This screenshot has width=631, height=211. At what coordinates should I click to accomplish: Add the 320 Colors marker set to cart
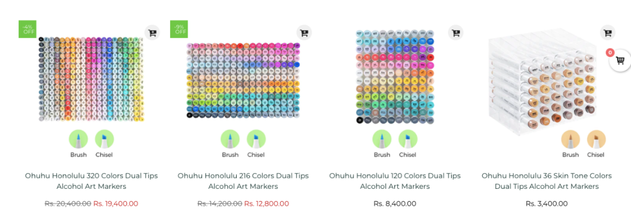click(152, 33)
